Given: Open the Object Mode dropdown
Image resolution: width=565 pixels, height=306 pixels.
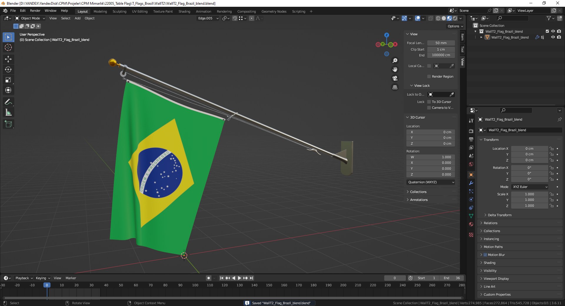Looking at the screenshot, I should pos(30,18).
